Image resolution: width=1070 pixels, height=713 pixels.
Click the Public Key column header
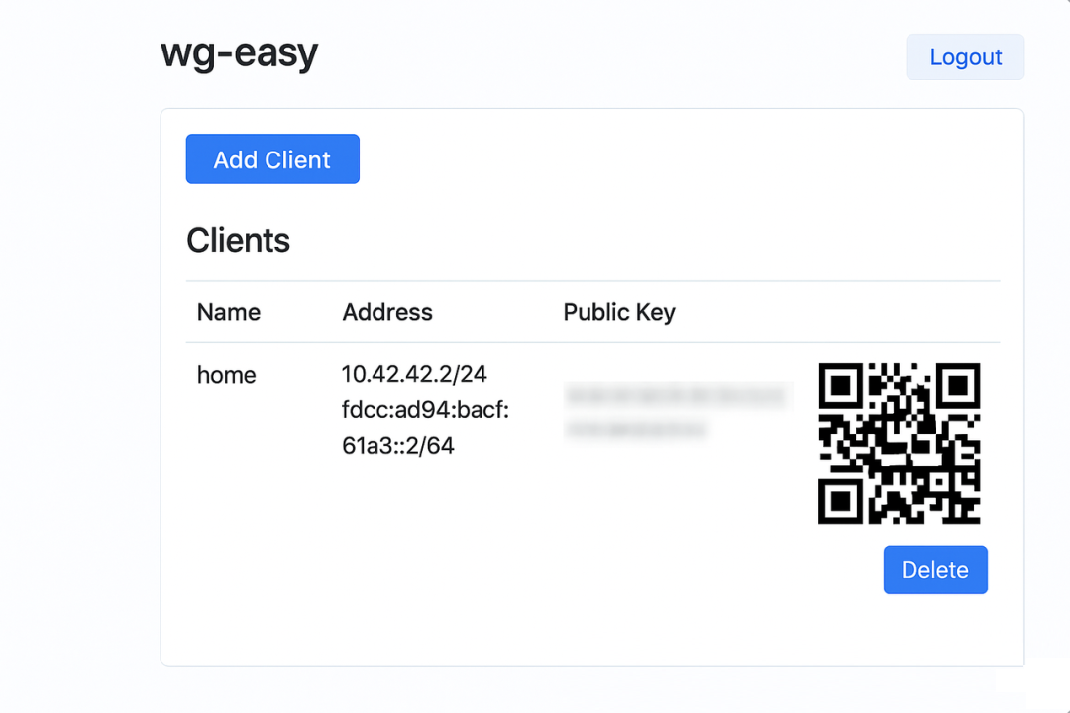coord(619,312)
